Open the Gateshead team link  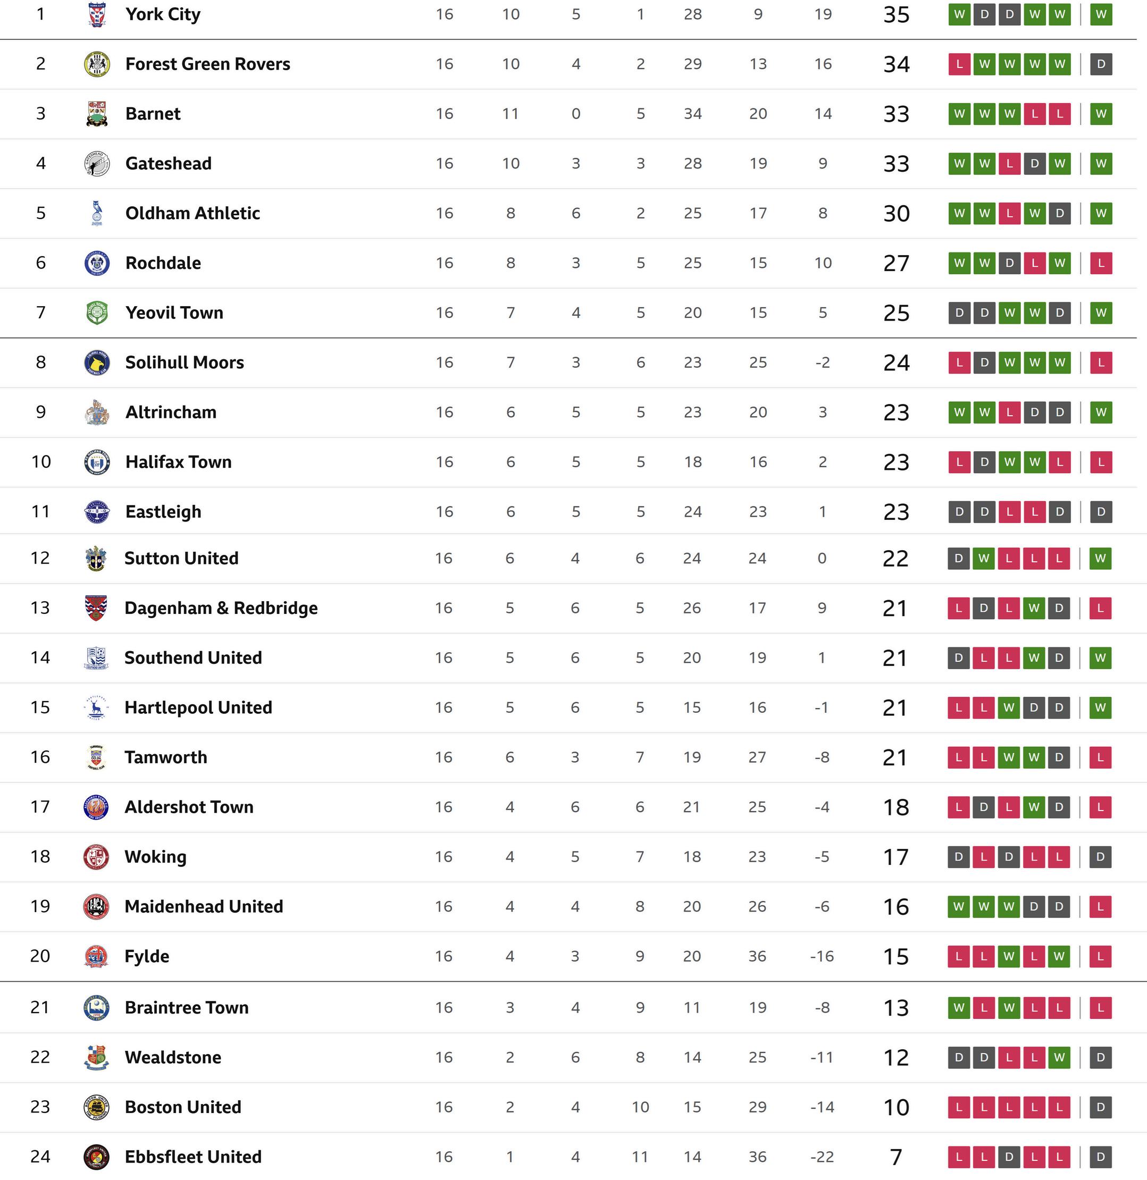tap(168, 164)
